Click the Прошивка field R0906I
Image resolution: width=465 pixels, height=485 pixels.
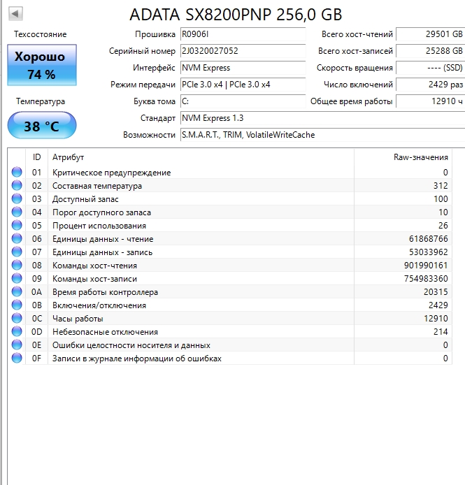[243, 34]
